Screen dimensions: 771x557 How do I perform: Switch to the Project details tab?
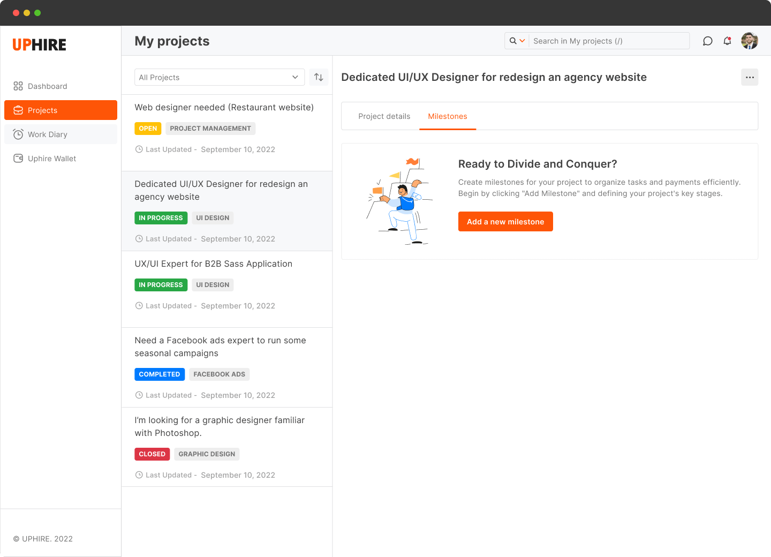[x=384, y=116]
